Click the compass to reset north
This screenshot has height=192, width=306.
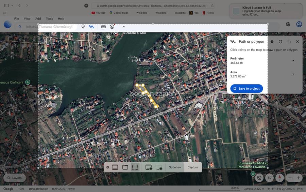(x=279, y=178)
